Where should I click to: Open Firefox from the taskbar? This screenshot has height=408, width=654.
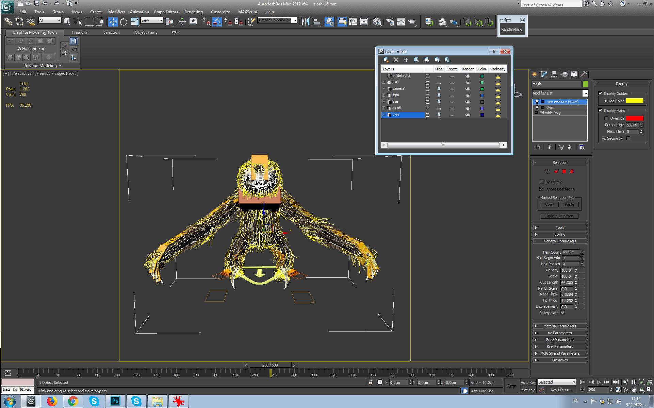coord(52,401)
